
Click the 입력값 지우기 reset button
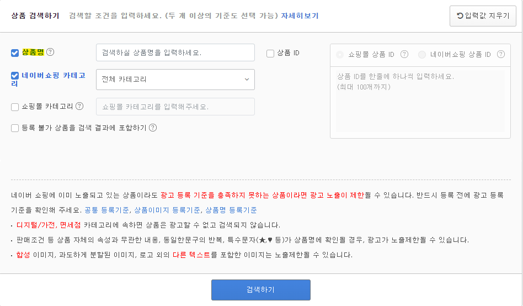pos(483,15)
